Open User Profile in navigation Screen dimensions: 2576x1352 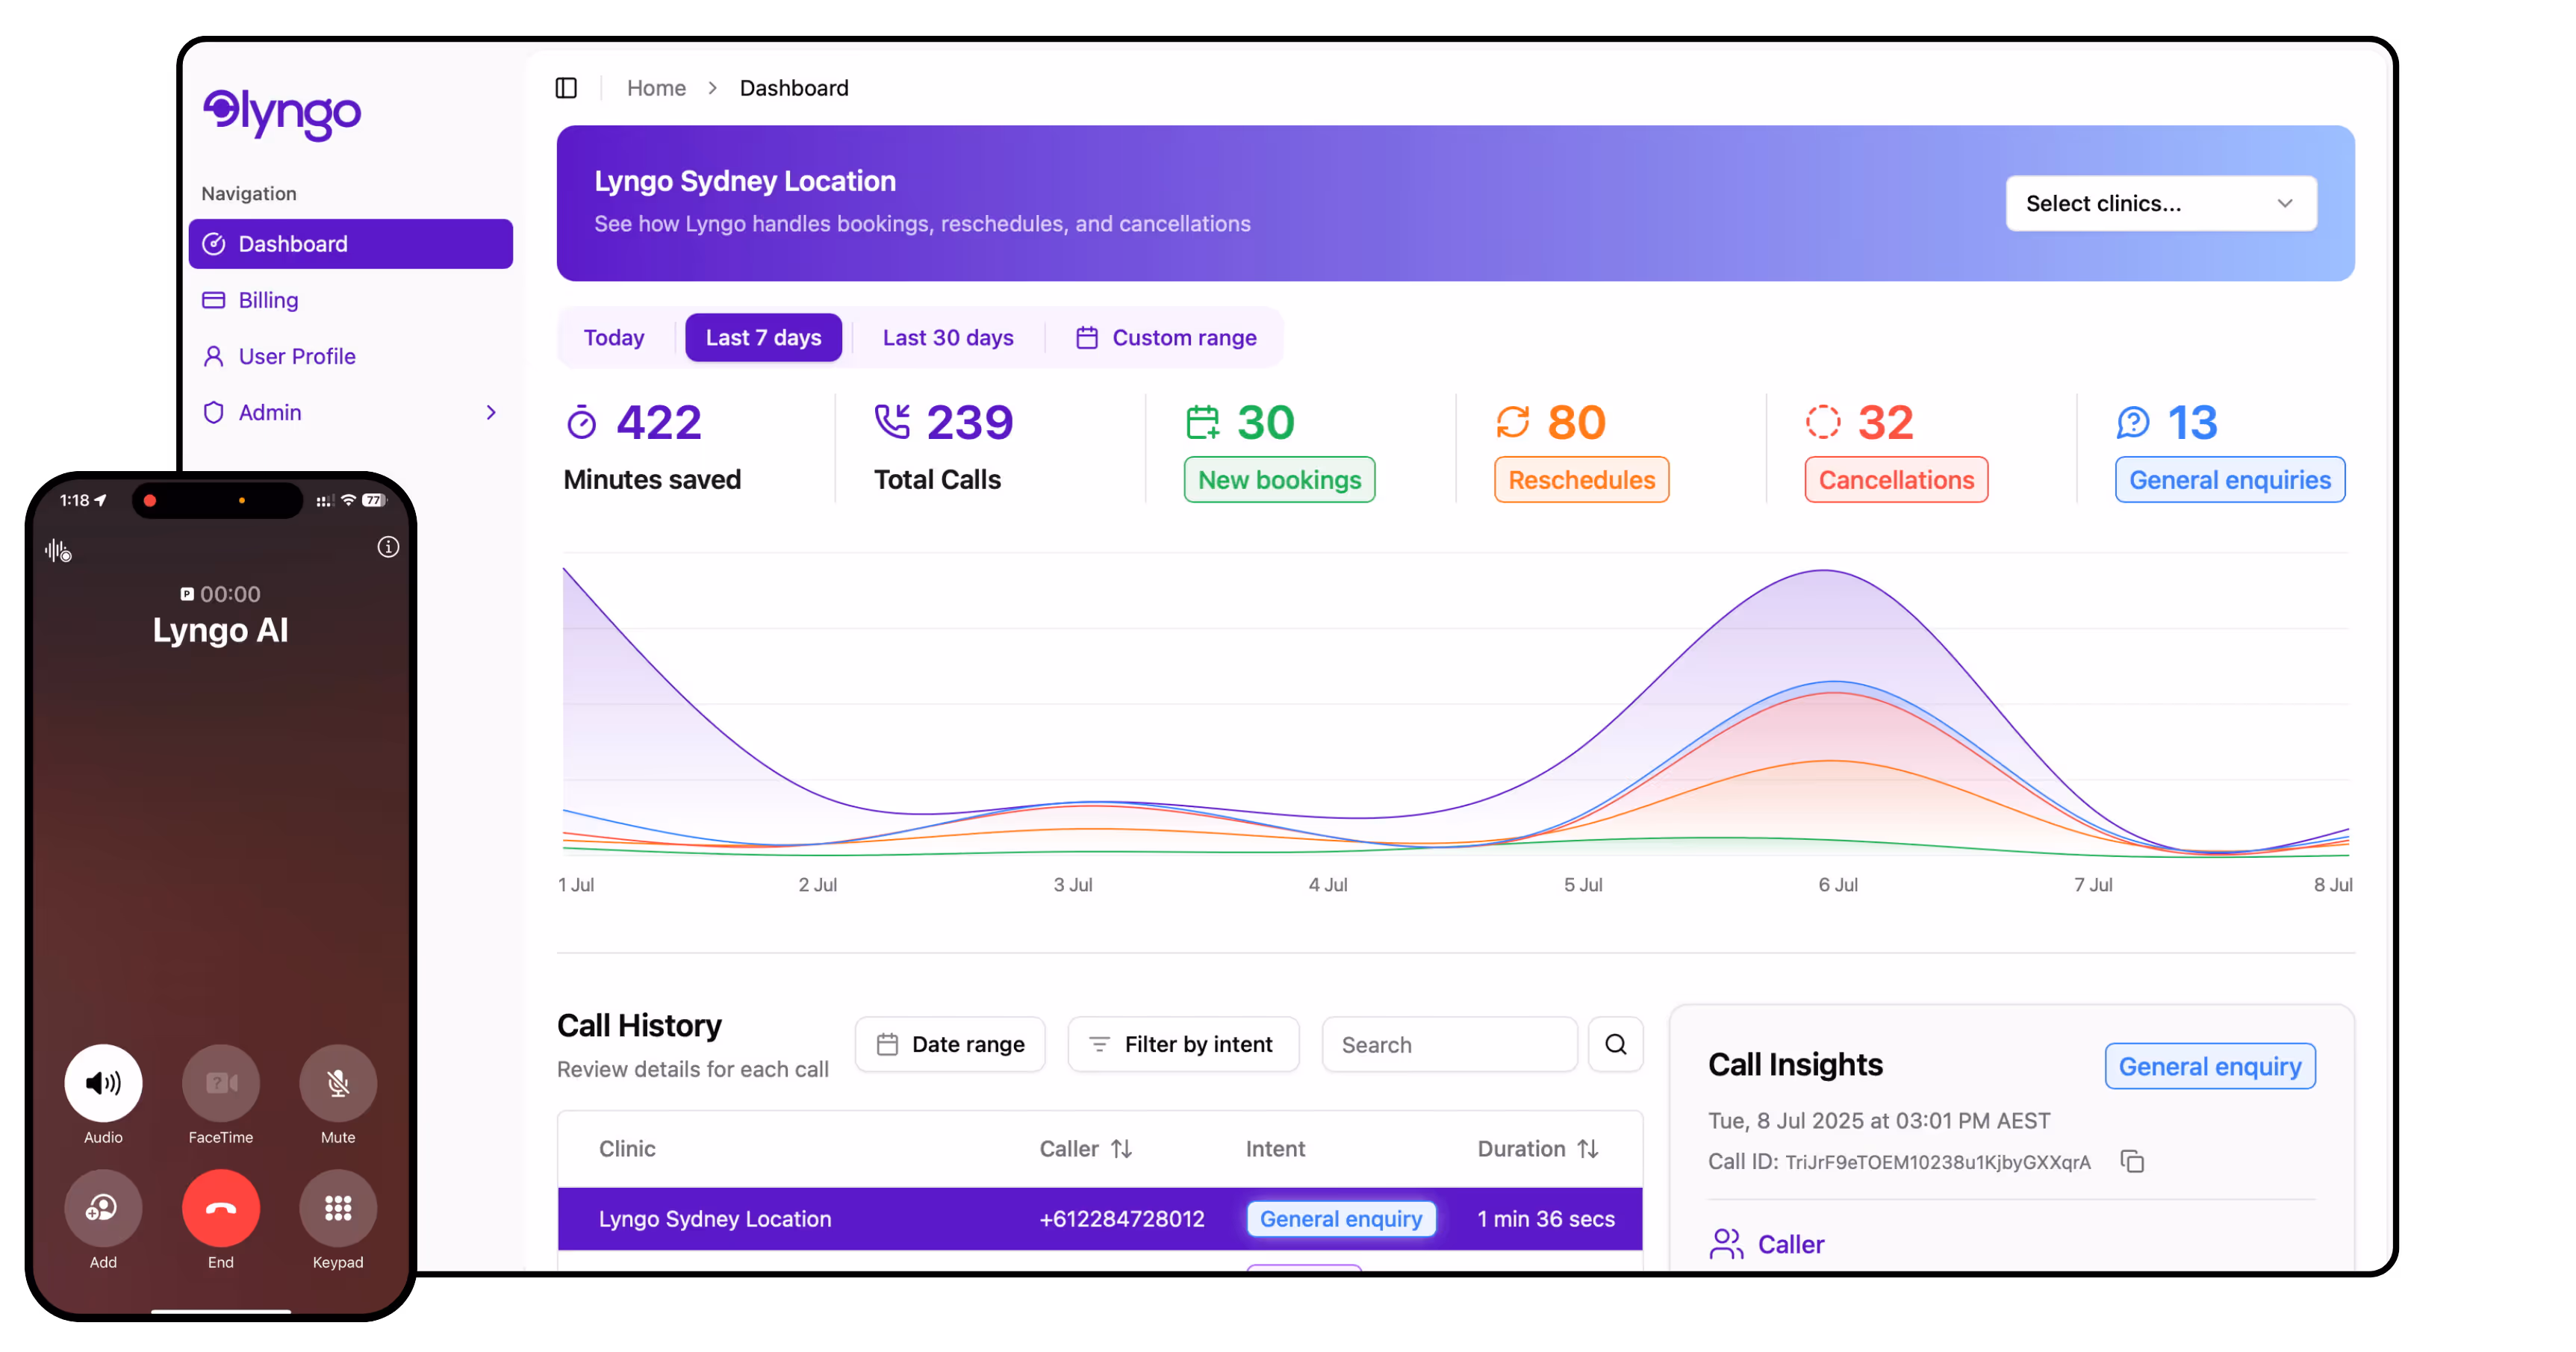tap(278, 356)
